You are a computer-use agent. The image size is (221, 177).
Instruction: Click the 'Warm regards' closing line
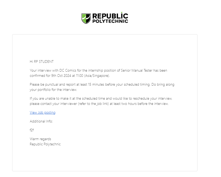(x=40, y=139)
